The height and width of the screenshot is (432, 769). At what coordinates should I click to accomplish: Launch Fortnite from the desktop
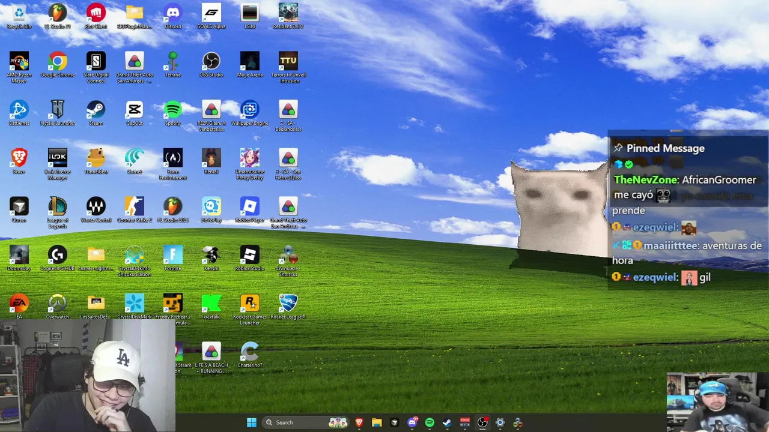[x=173, y=258]
